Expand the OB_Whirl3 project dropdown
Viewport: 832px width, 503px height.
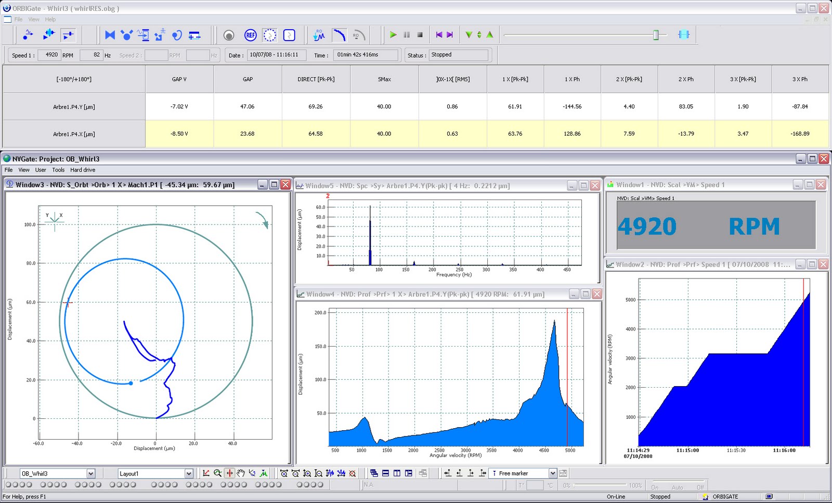[91, 473]
